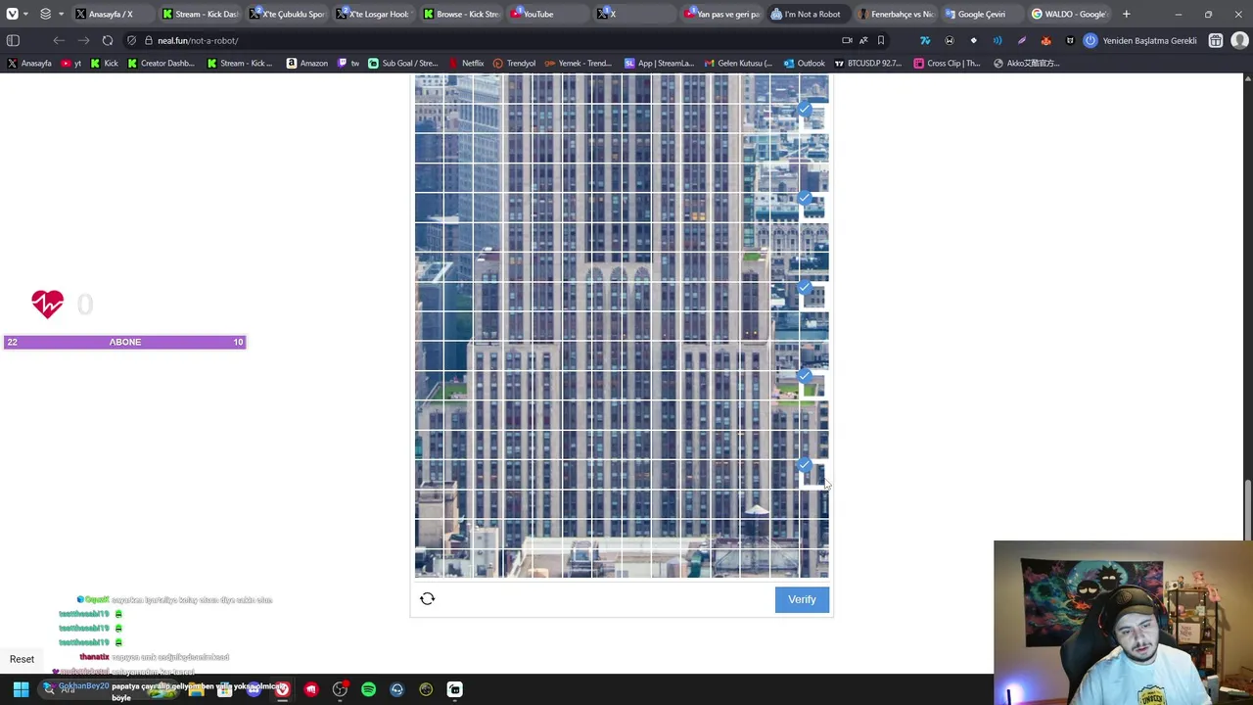This screenshot has height=705, width=1253.
Task: Open the Outlook bookmark
Action: point(804,63)
